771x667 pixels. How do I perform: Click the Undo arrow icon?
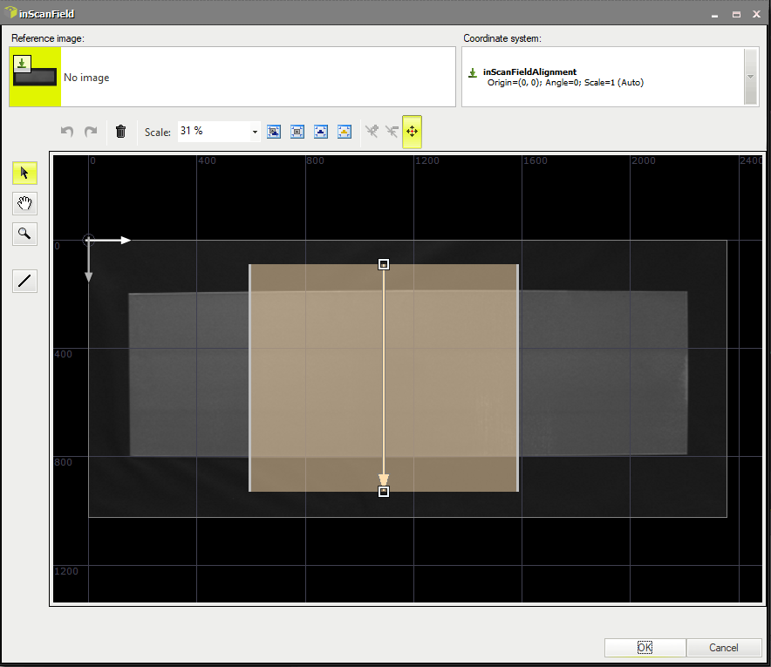[x=67, y=132]
